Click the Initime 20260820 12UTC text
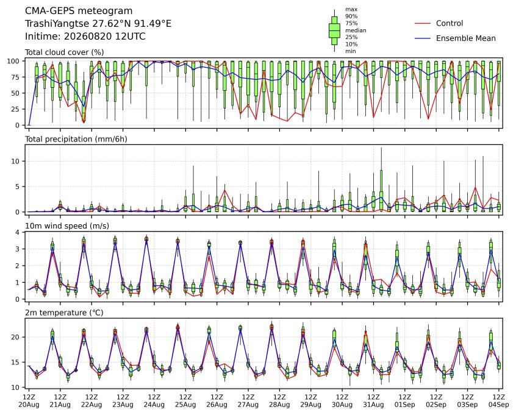The image size is (516, 415). pyautogui.click(x=85, y=36)
